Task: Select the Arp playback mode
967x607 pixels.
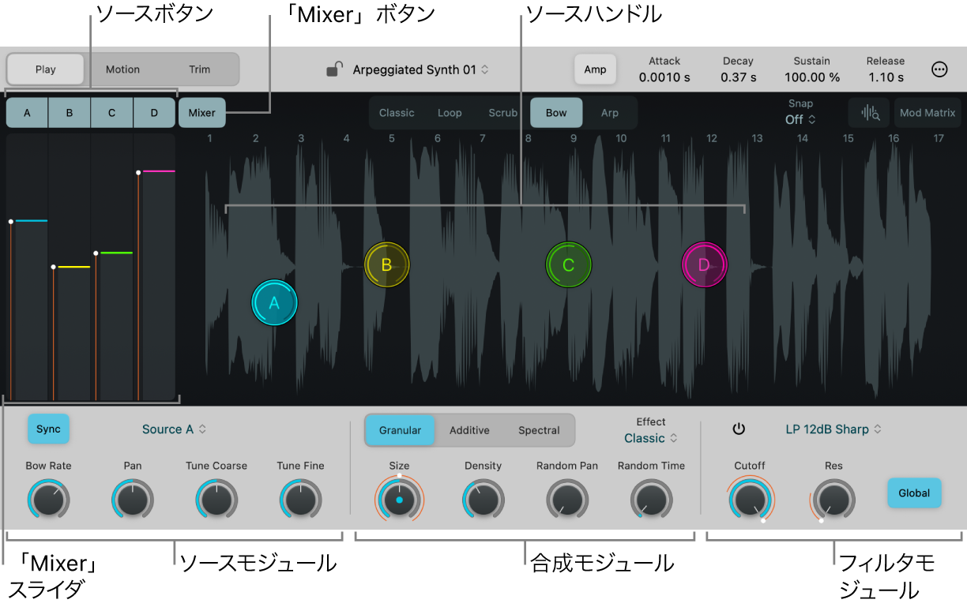Action: [610, 113]
